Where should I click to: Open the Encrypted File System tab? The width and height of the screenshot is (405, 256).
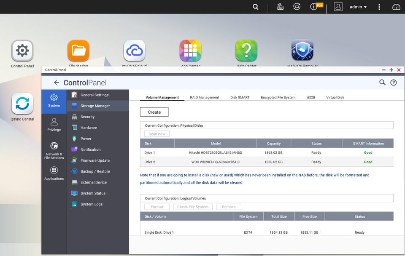coord(278,97)
